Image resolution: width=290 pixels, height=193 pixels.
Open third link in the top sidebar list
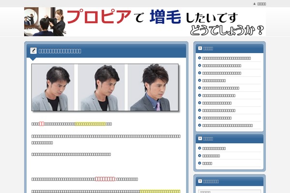pyautogui.click(x=222, y=73)
